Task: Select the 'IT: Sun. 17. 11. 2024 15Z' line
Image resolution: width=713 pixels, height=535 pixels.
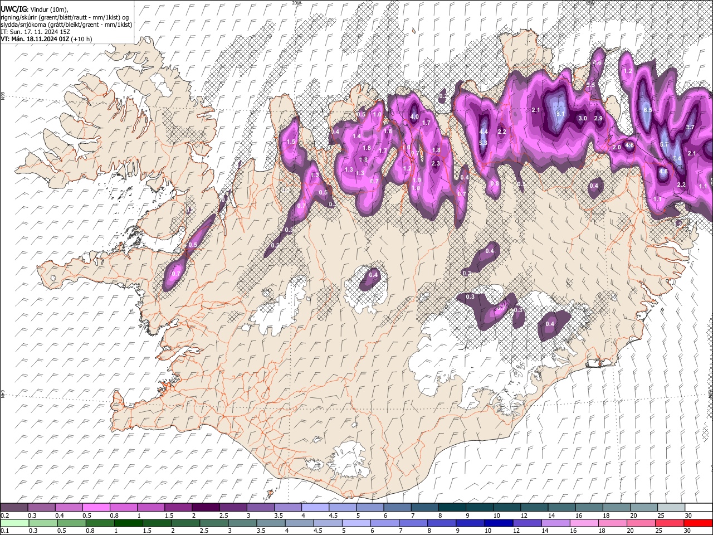Action: [35, 32]
